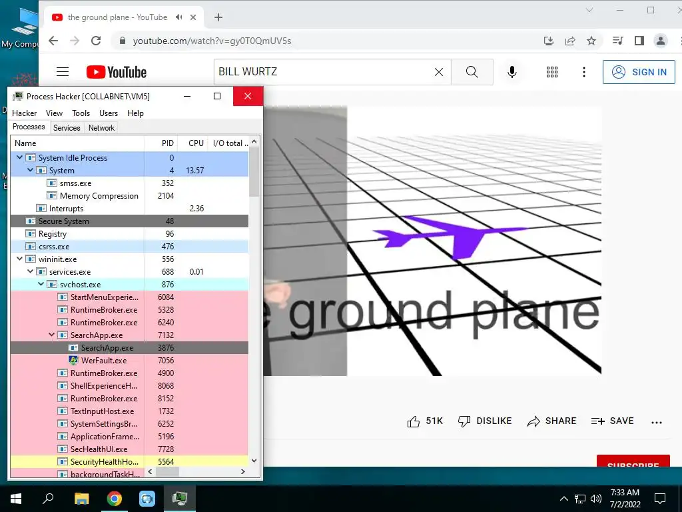Image resolution: width=682 pixels, height=512 pixels.
Task: Select the Memory Compression process
Action: coord(129,196)
